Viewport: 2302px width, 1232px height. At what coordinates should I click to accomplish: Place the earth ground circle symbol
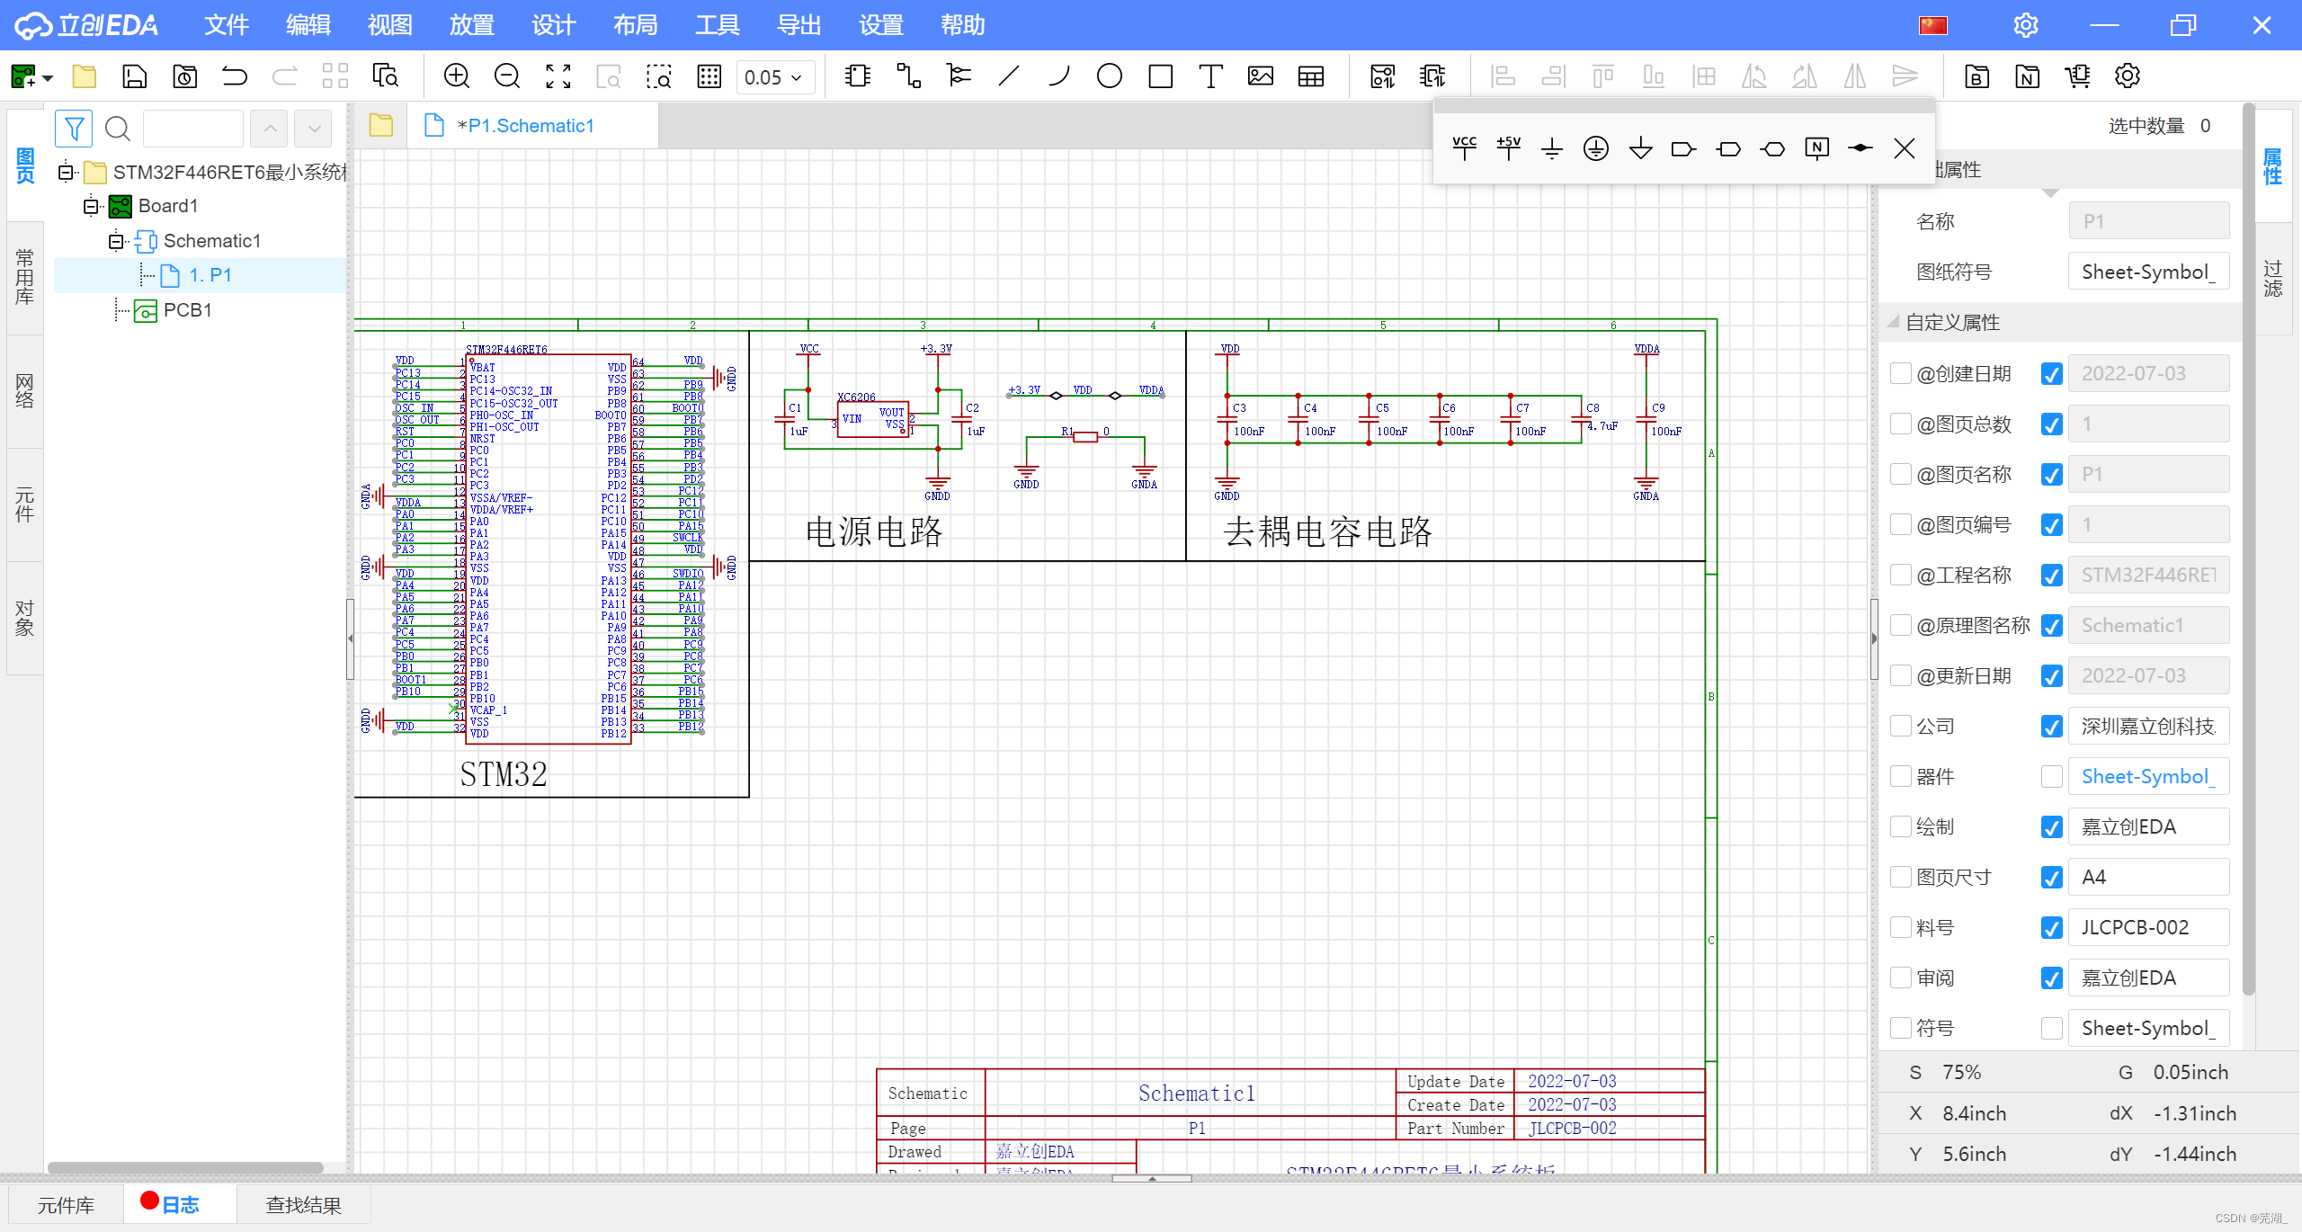(x=1596, y=148)
